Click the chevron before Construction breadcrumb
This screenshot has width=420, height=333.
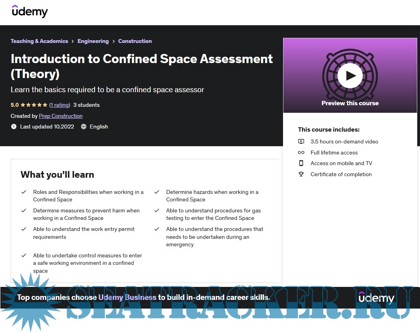tap(114, 41)
